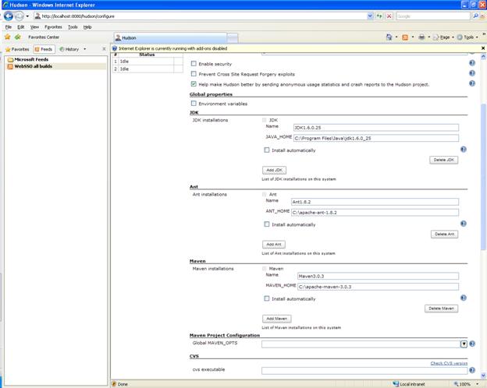487x388 pixels.
Task: Click the Refresh page icon
Action: click(379, 16)
